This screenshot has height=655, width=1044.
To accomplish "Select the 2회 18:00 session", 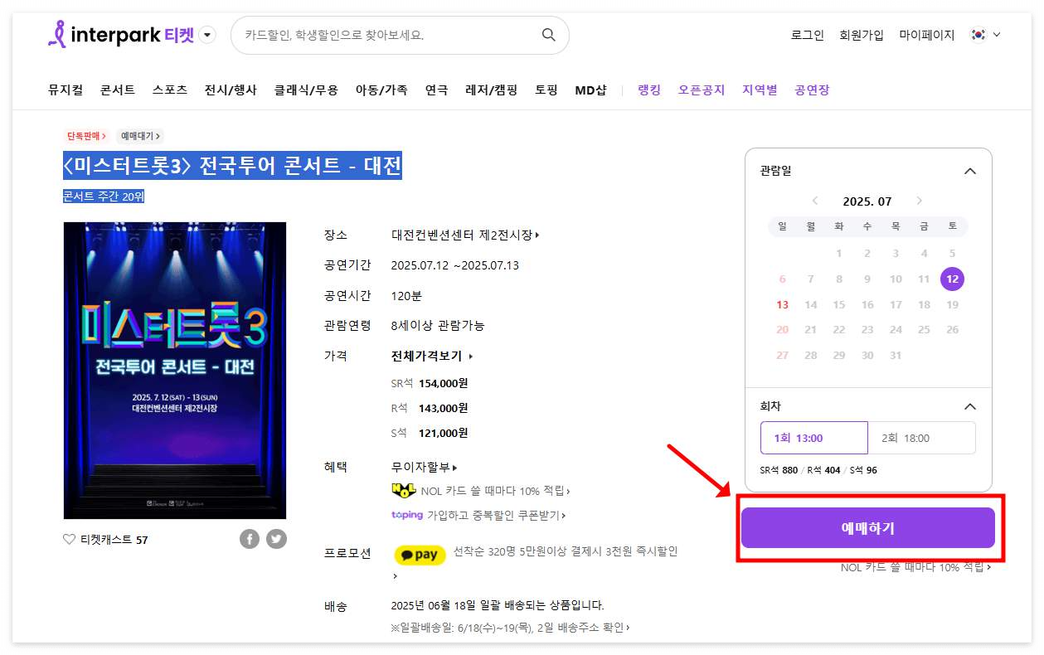I will (x=922, y=438).
